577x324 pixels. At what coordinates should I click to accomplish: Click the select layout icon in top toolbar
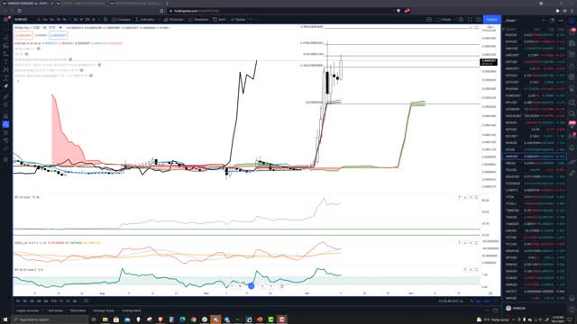coord(429,19)
